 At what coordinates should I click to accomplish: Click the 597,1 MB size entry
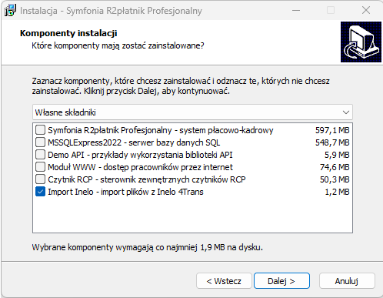point(332,130)
